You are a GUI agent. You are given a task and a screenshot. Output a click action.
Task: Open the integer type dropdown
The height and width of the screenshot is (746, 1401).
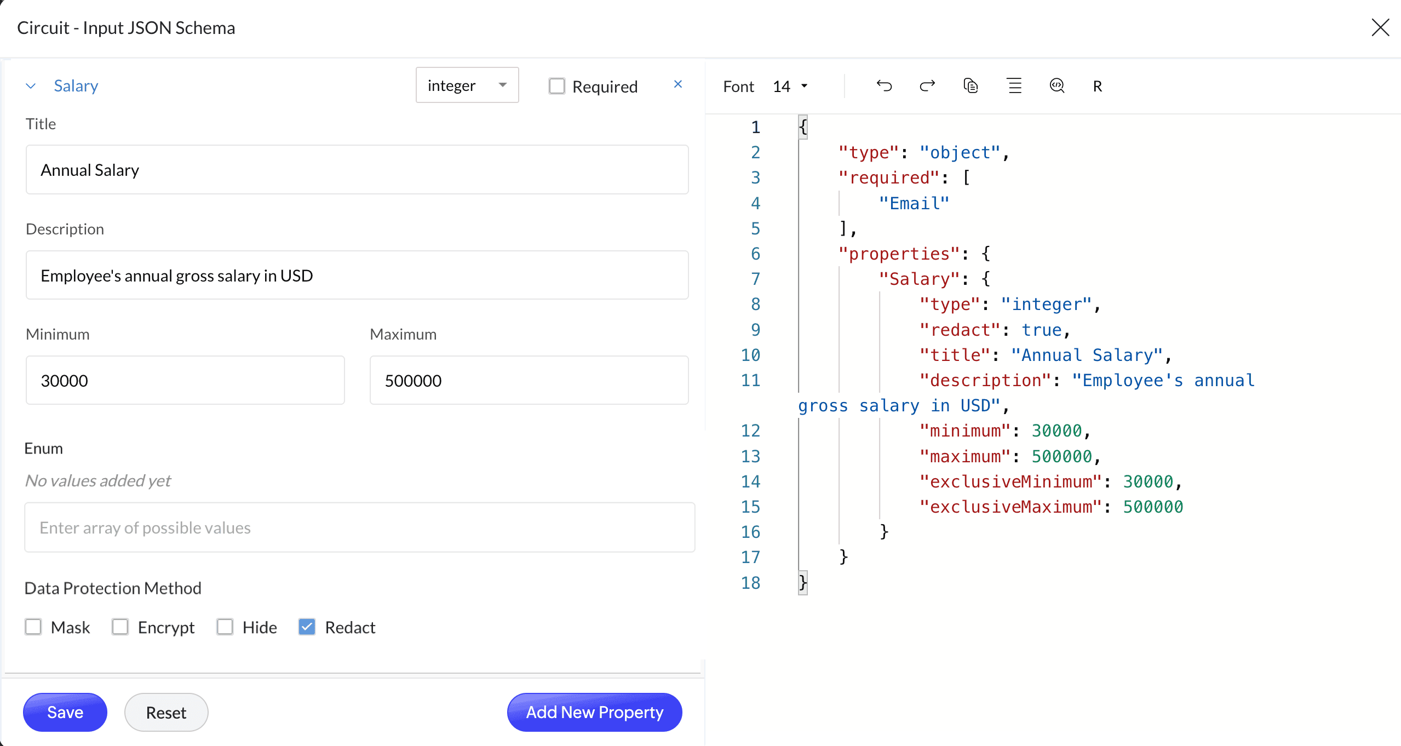click(467, 85)
